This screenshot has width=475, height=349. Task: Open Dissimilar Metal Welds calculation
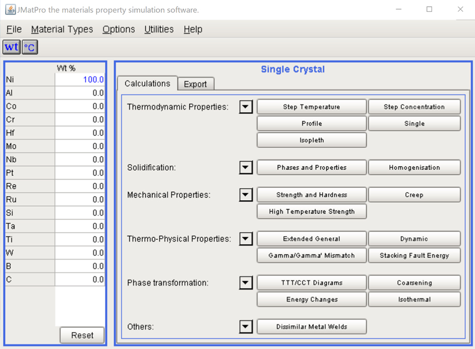[x=312, y=326]
